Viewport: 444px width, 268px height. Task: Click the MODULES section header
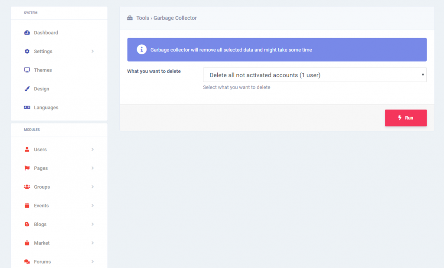[32, 129]
